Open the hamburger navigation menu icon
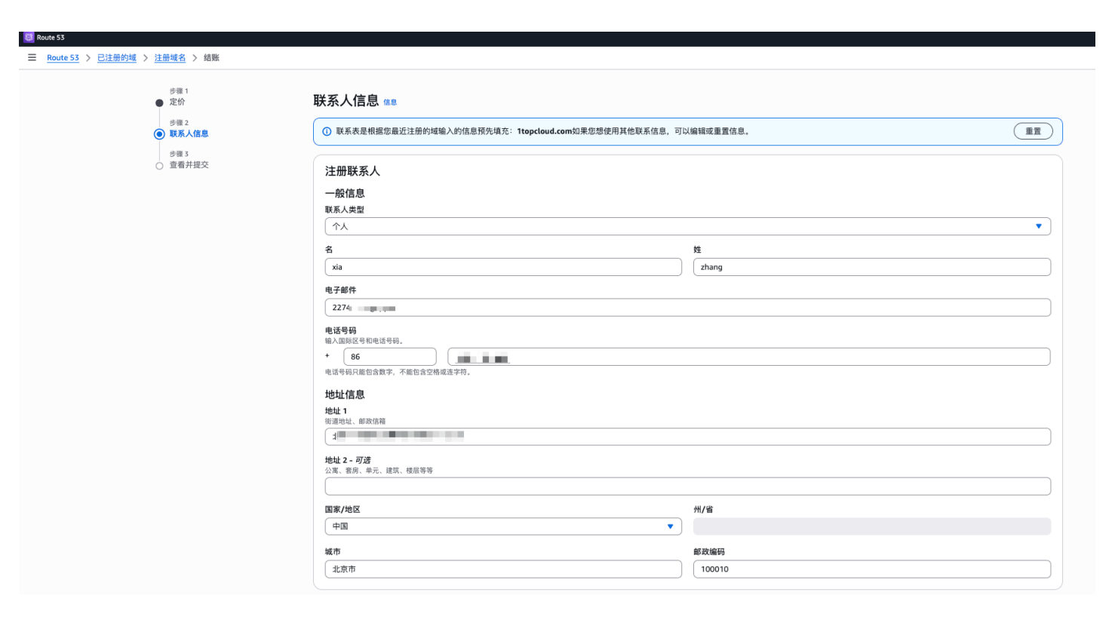This screenshot has width=1115, height=626. [x=32, y=57]
